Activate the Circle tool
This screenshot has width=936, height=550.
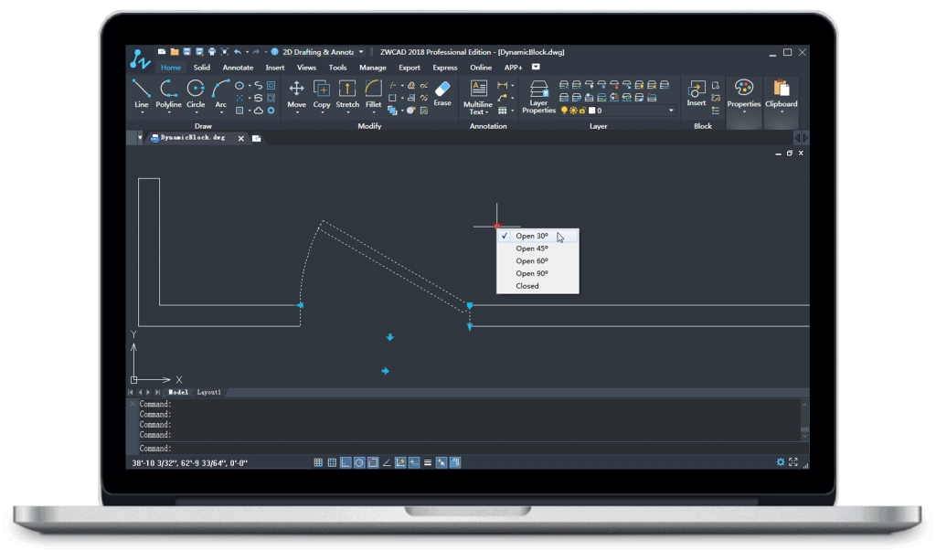(196, 93)
